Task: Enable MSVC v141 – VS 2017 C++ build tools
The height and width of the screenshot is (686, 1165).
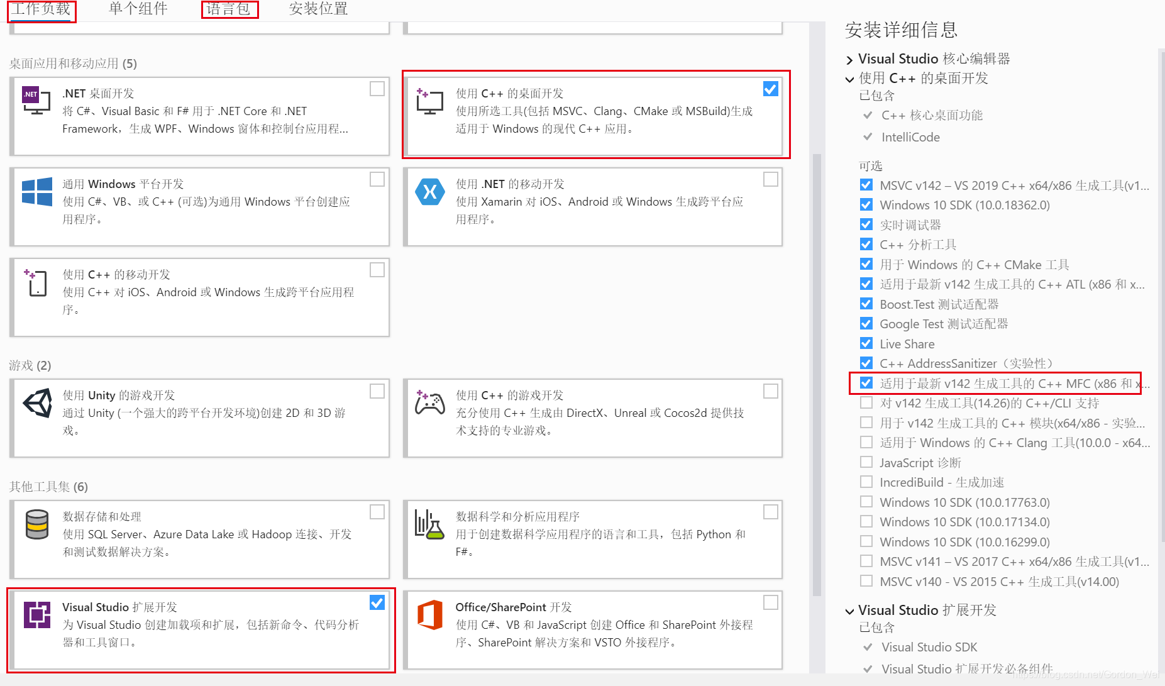Action: point(866,561)
